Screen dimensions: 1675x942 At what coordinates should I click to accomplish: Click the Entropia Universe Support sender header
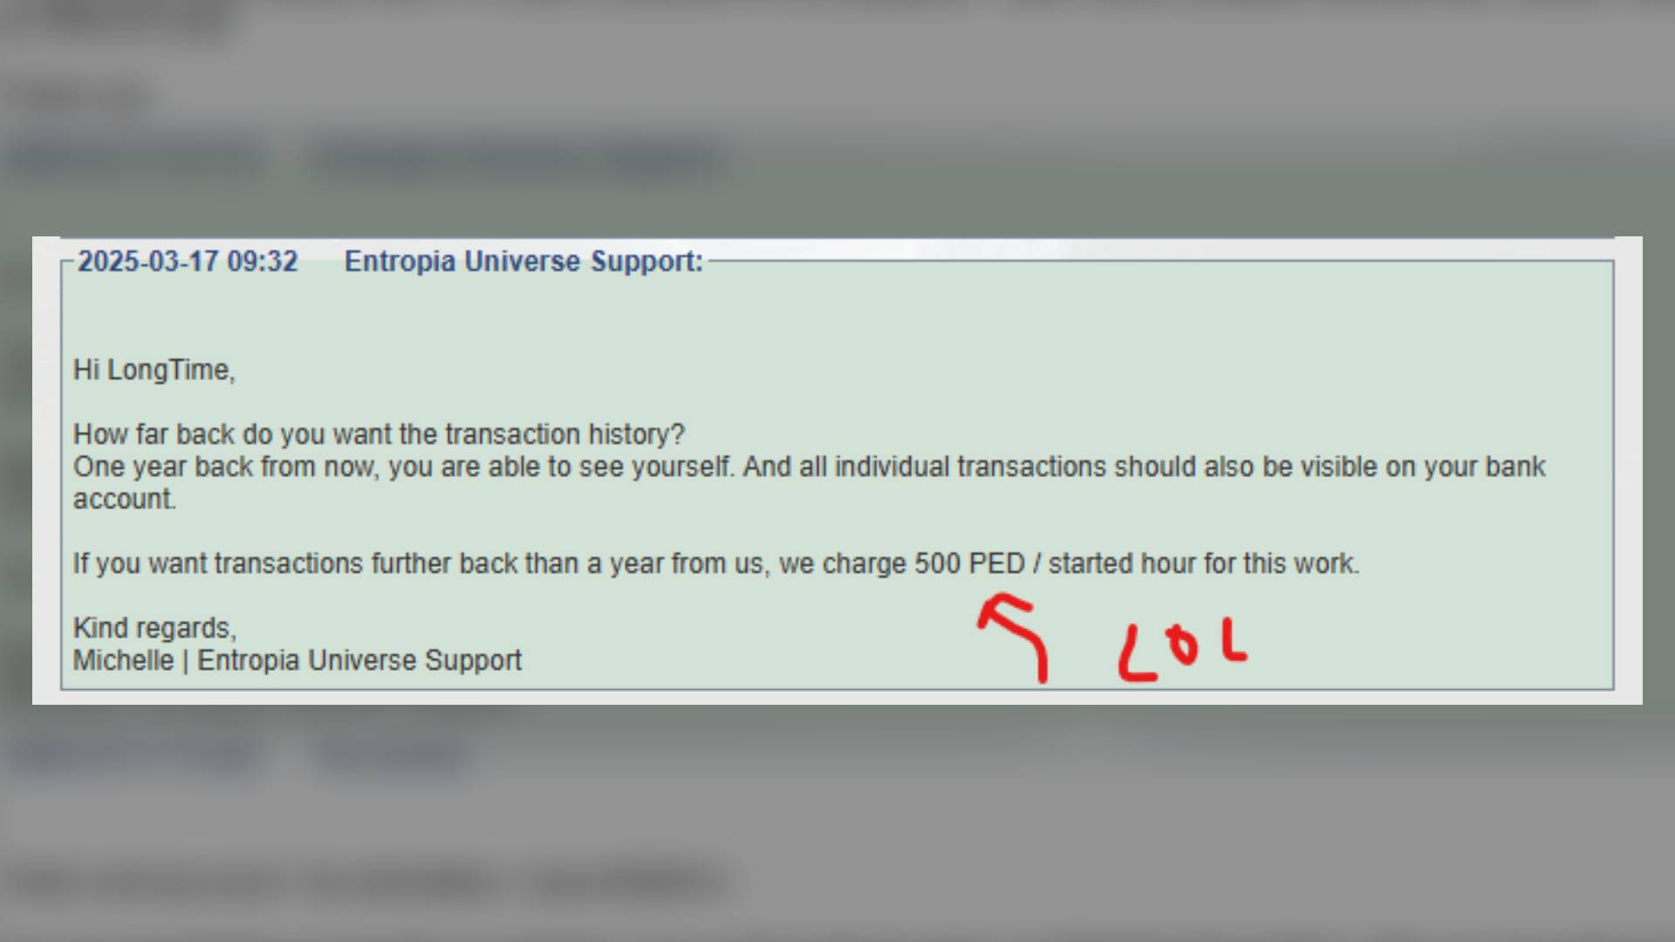(523, 261)
